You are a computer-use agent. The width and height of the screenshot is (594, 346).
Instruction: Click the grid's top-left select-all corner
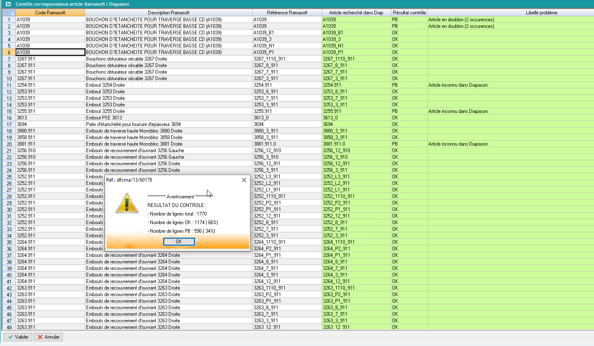click(8, 13)
